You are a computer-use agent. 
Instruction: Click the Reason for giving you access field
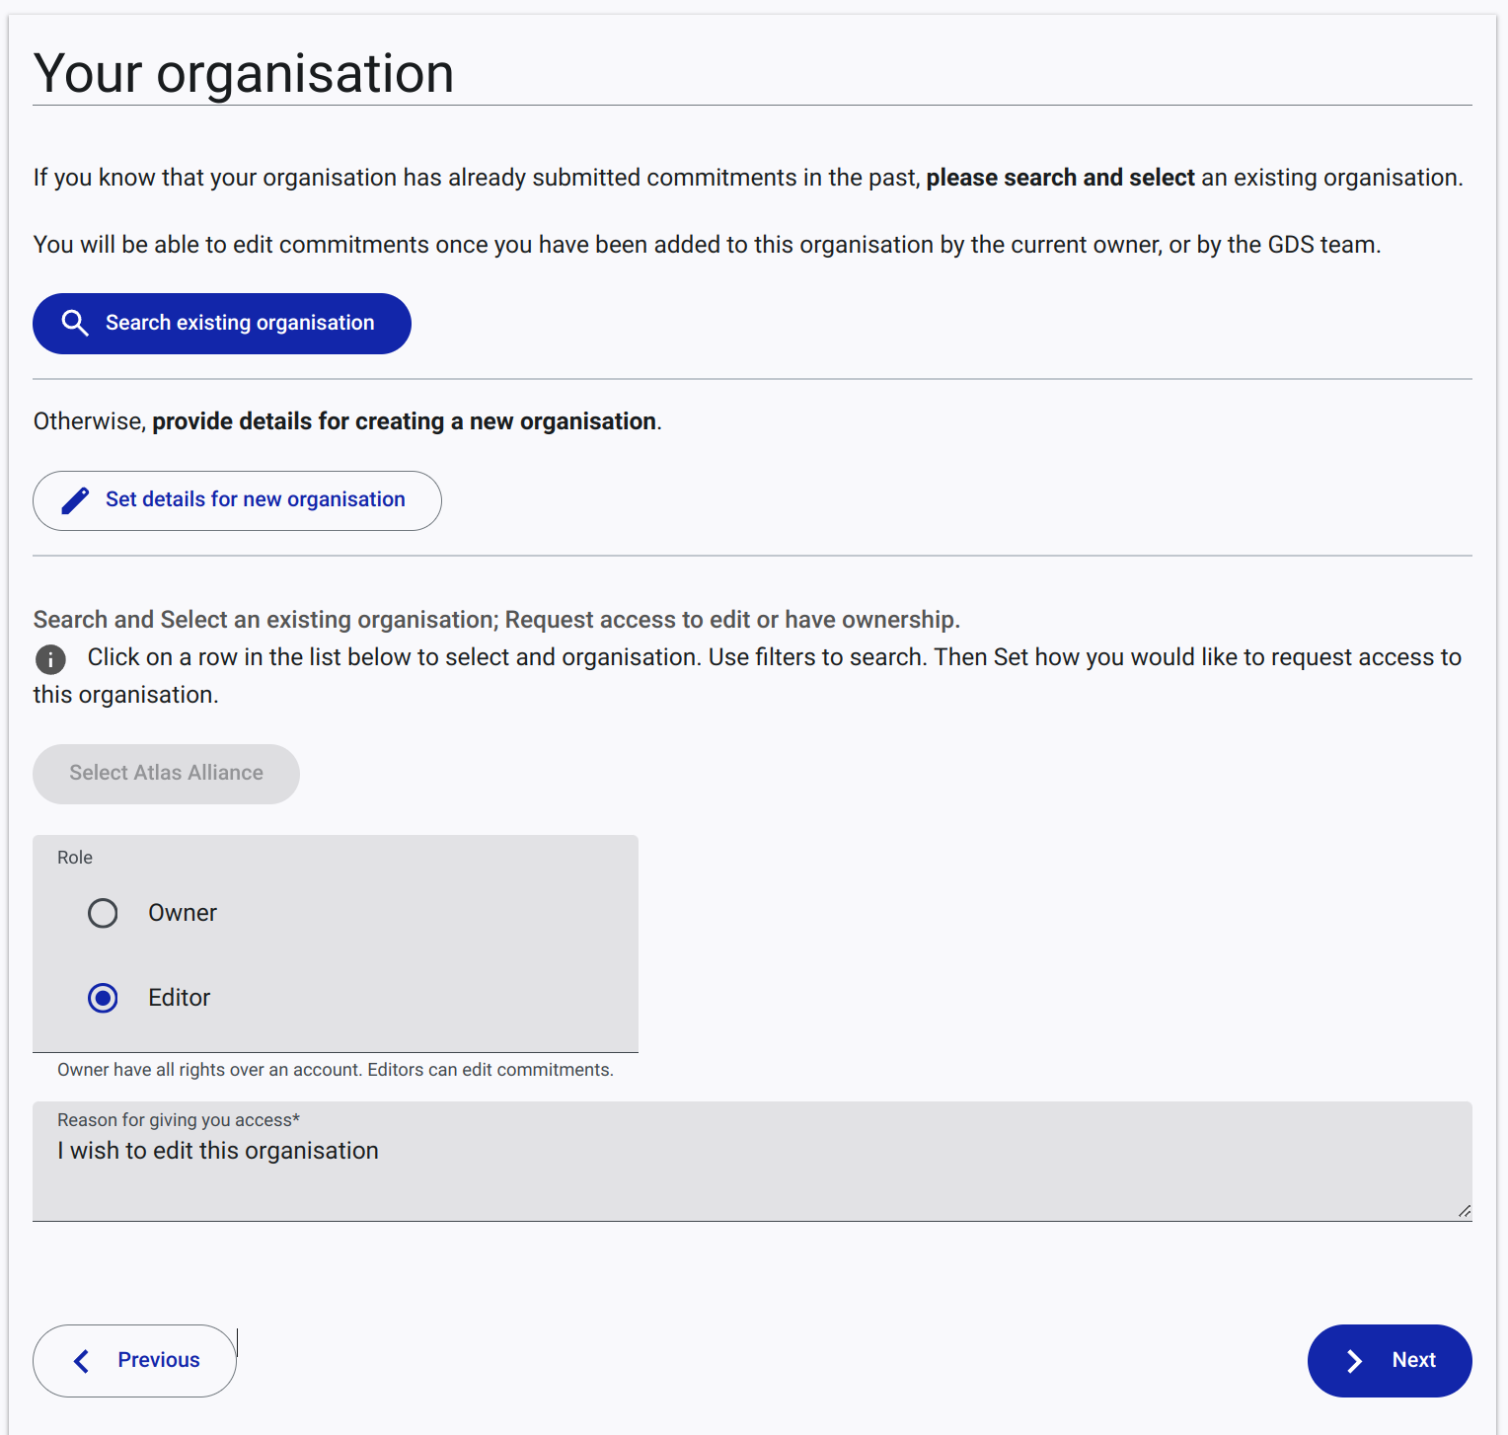752,1162
